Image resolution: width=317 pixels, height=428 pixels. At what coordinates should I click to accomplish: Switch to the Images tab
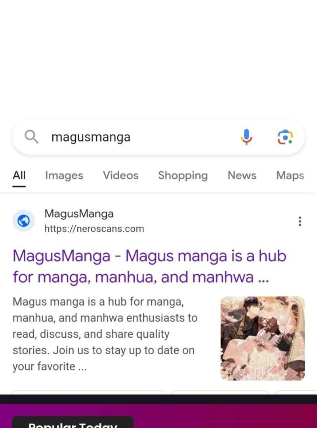[x=64, y=176]
